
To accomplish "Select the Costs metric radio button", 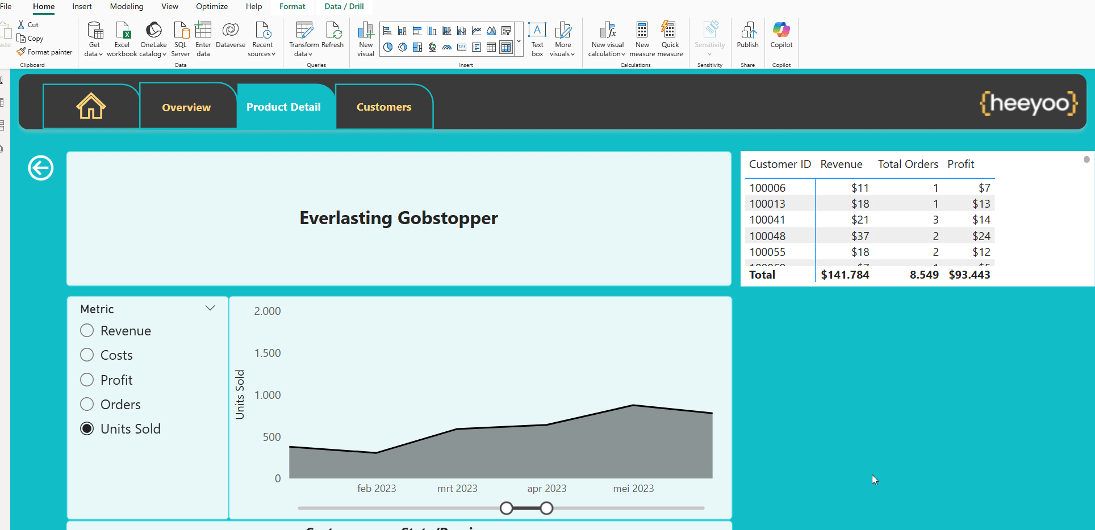I will click(x=87, y=355).
